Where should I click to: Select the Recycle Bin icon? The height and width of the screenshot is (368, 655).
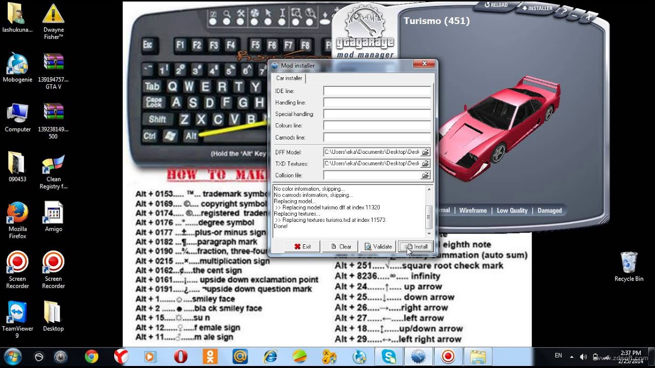[629, 267]
